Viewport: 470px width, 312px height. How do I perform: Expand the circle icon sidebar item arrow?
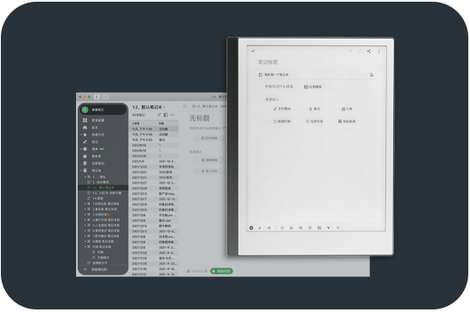(81, 149)
